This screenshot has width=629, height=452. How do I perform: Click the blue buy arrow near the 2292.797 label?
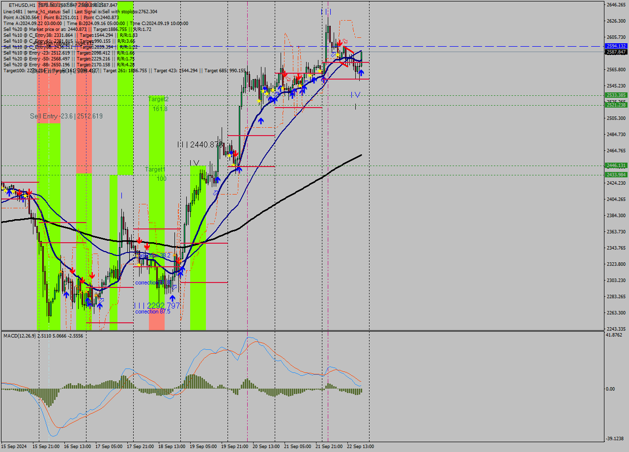(172, 298)
